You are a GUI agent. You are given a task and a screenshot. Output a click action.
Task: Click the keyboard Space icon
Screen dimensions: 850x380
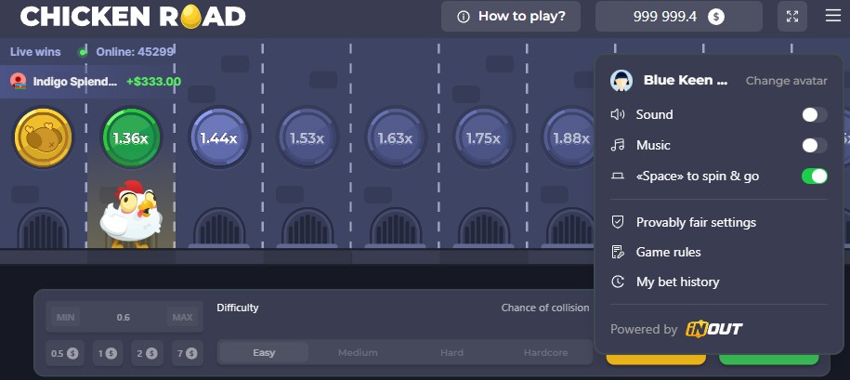[x=618, y=177]
